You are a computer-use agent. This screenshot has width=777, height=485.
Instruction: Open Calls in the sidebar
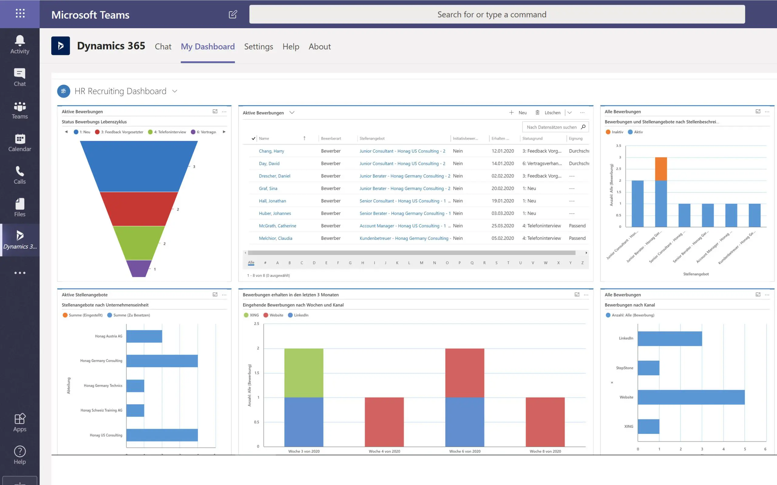click(20, 175)
